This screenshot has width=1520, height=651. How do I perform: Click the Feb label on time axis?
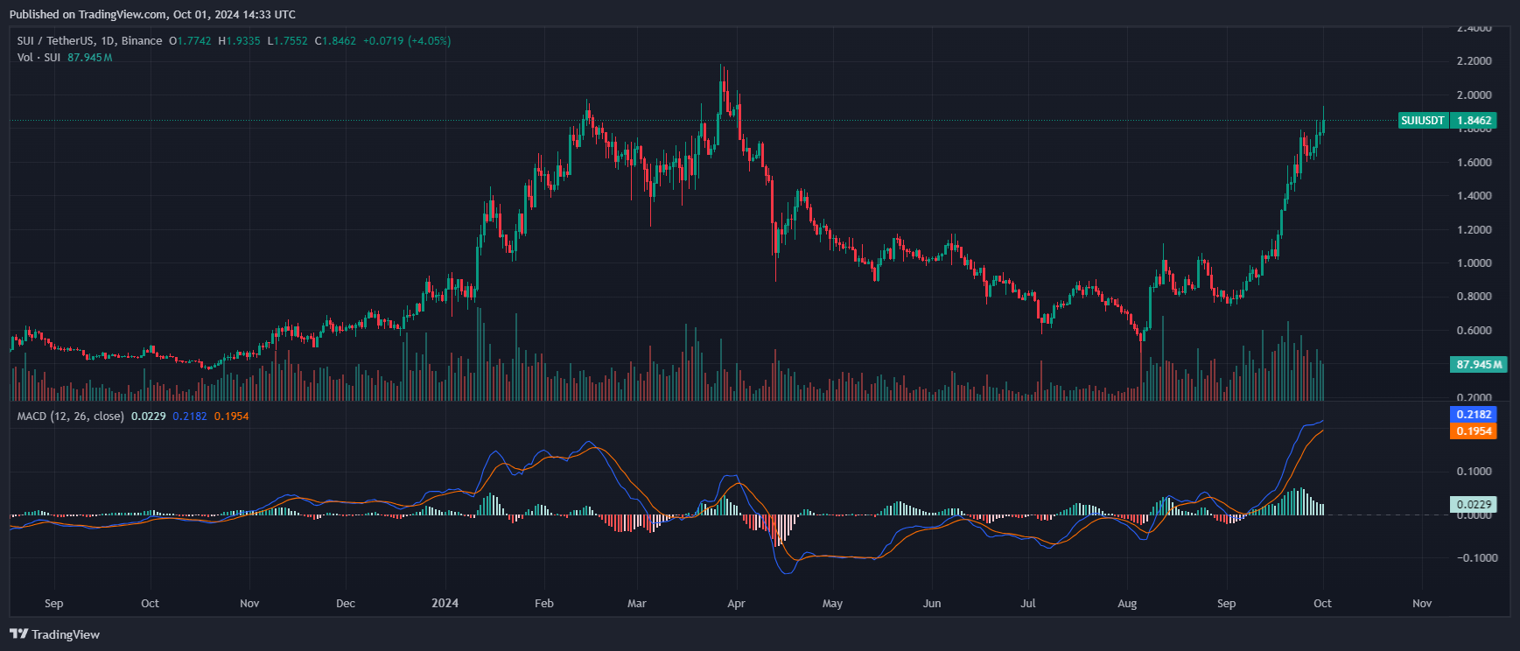544,603
